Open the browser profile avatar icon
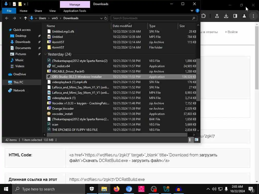 tap(244, 16)
